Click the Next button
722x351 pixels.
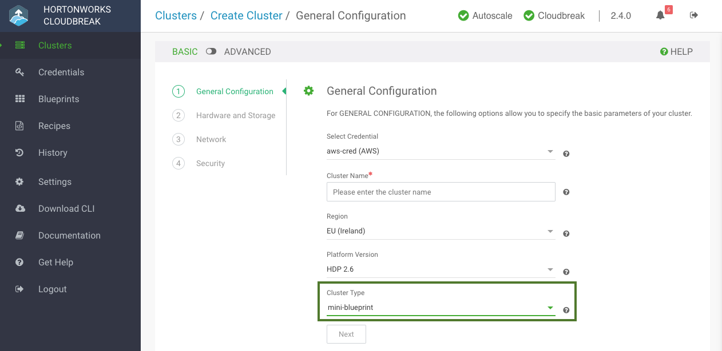pyautogui.click(x=346, y=334)
